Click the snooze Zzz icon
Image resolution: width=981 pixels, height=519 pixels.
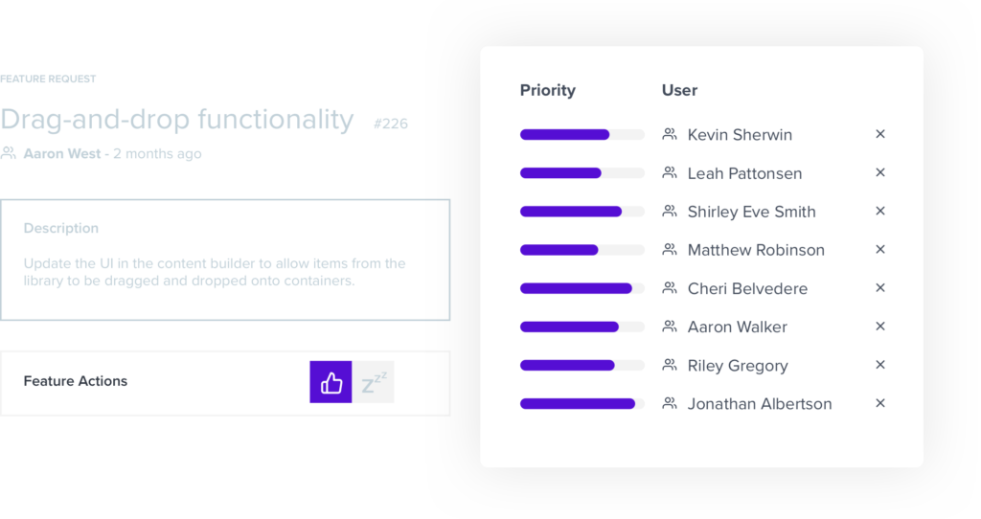374,382
